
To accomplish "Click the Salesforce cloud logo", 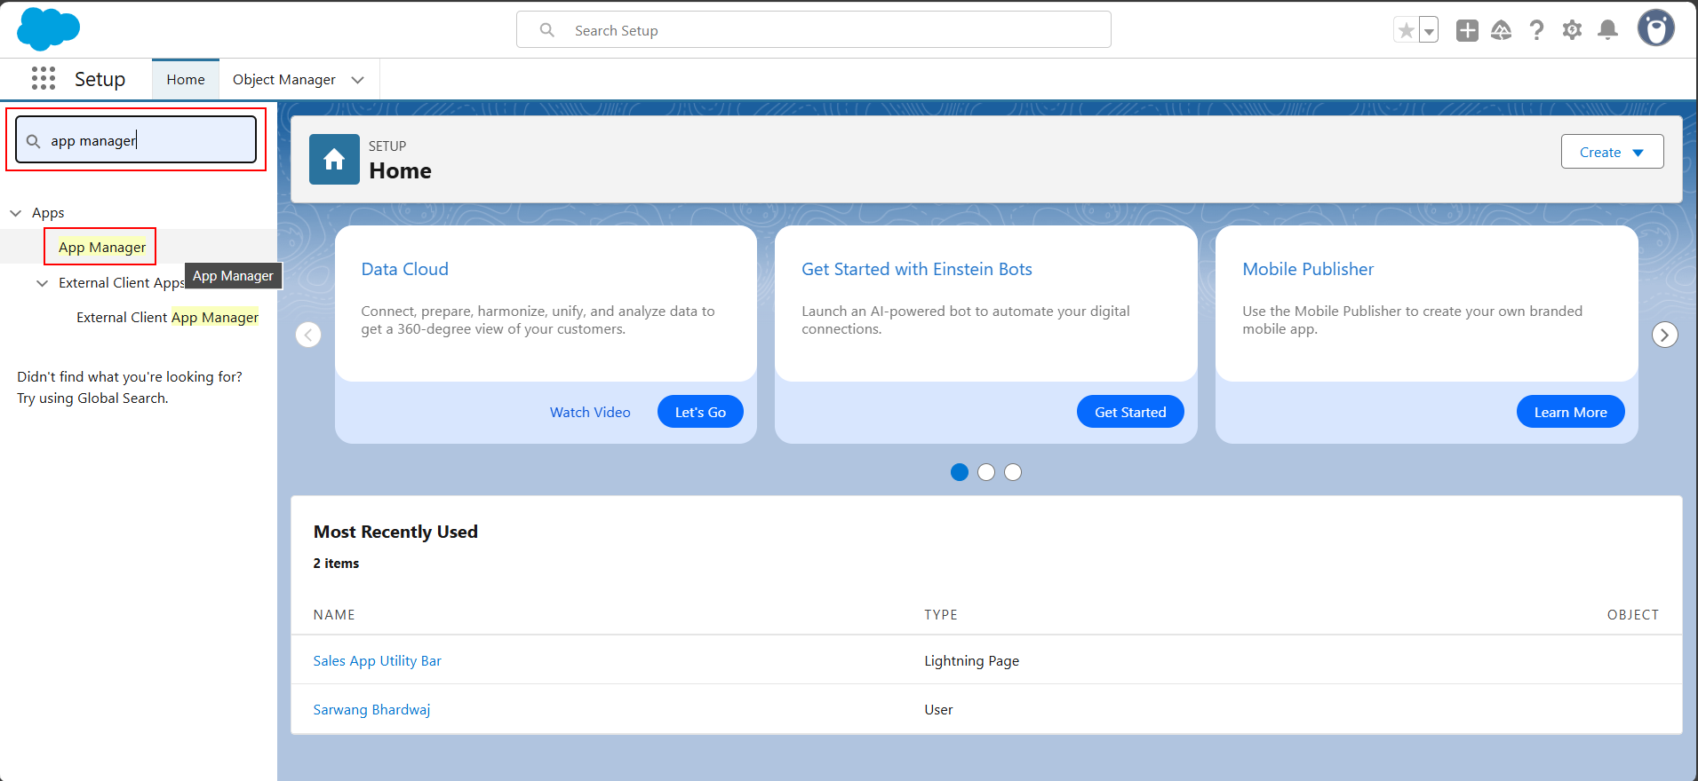I will (48, 28).
